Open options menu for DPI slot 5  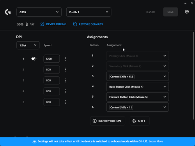[66, 102]
